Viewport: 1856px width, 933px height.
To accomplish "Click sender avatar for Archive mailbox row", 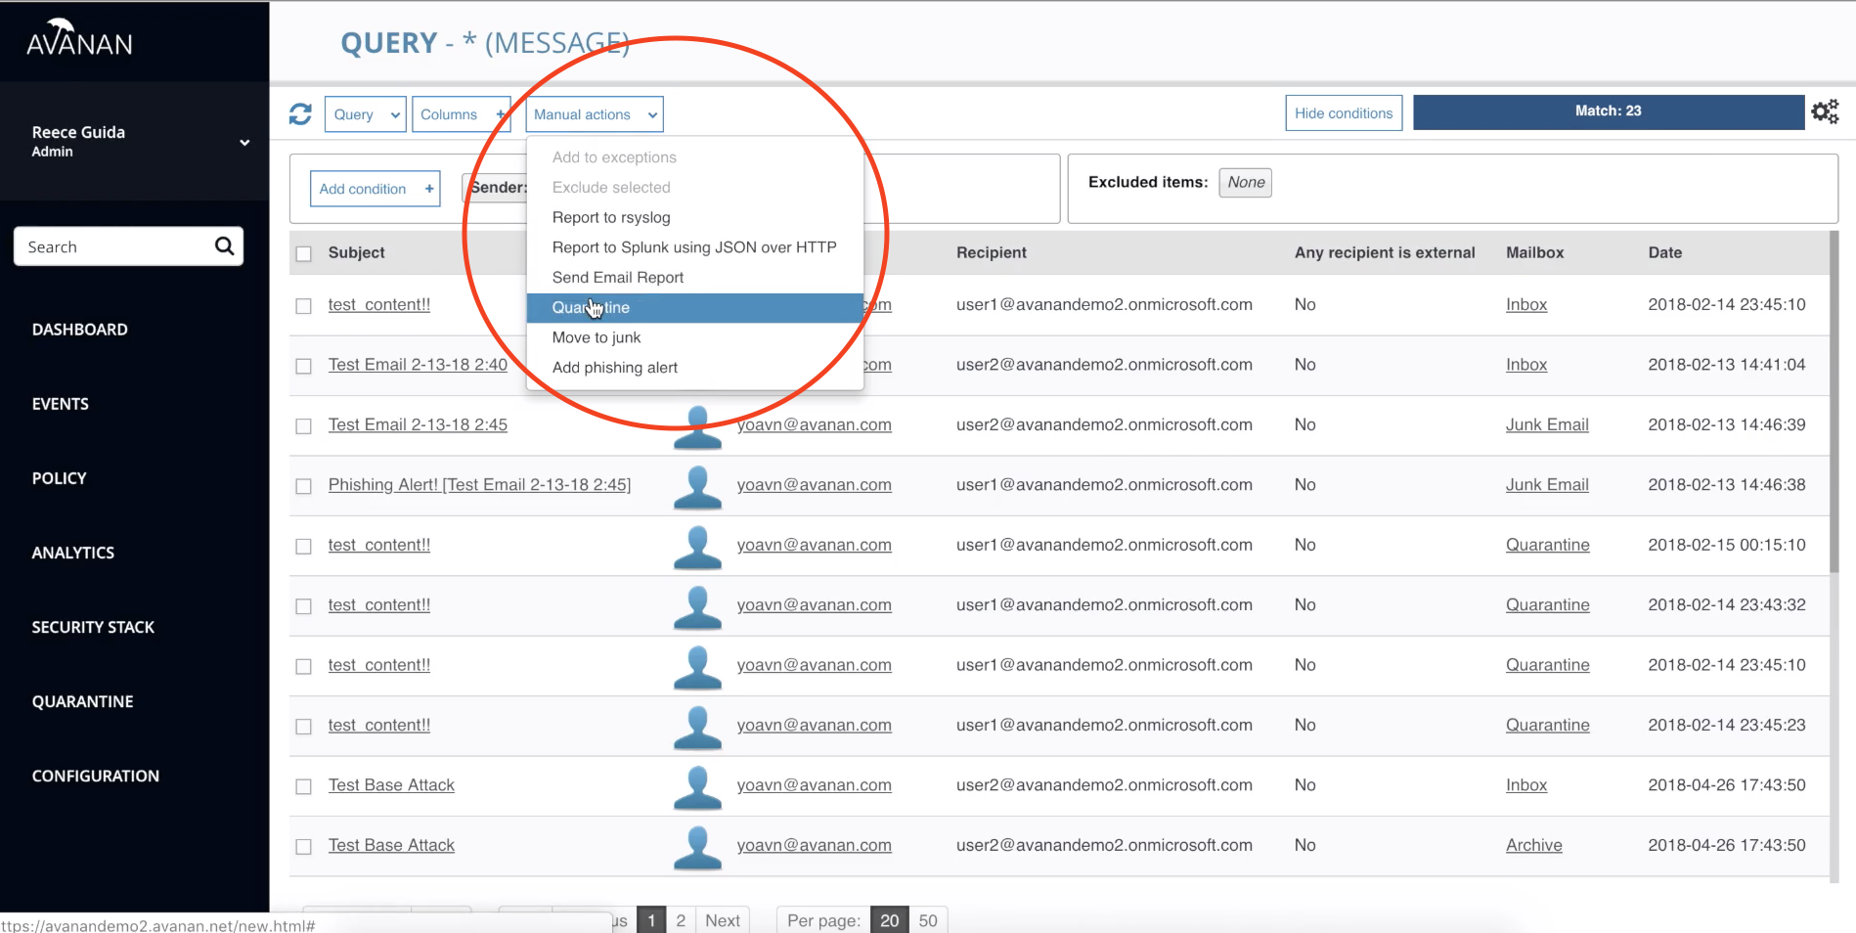I will (697, 847).
